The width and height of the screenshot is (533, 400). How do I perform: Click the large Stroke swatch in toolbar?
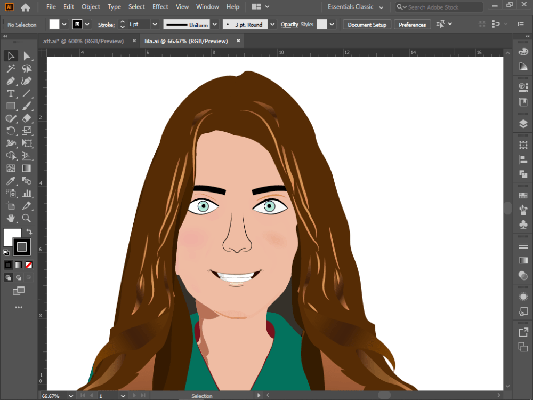click(x=22, y=247)
